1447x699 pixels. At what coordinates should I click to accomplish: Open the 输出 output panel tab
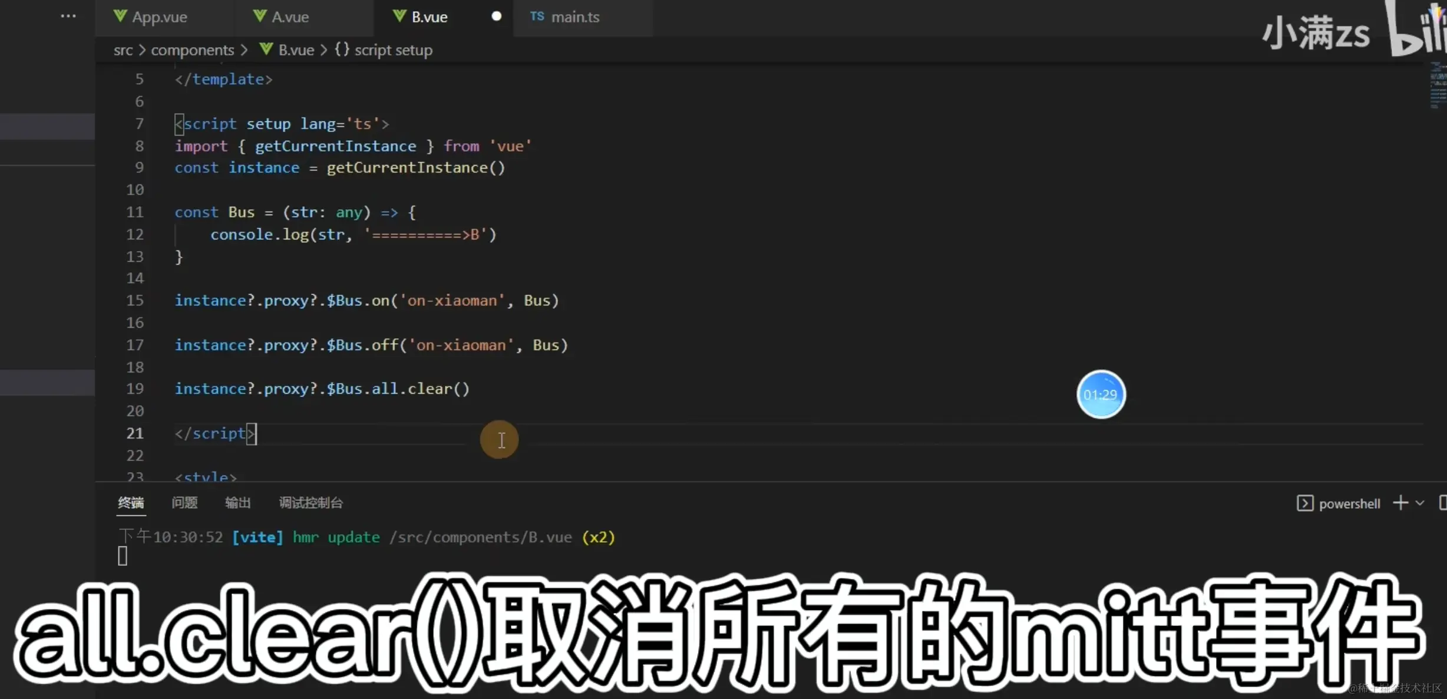click(x=238, y=503)
